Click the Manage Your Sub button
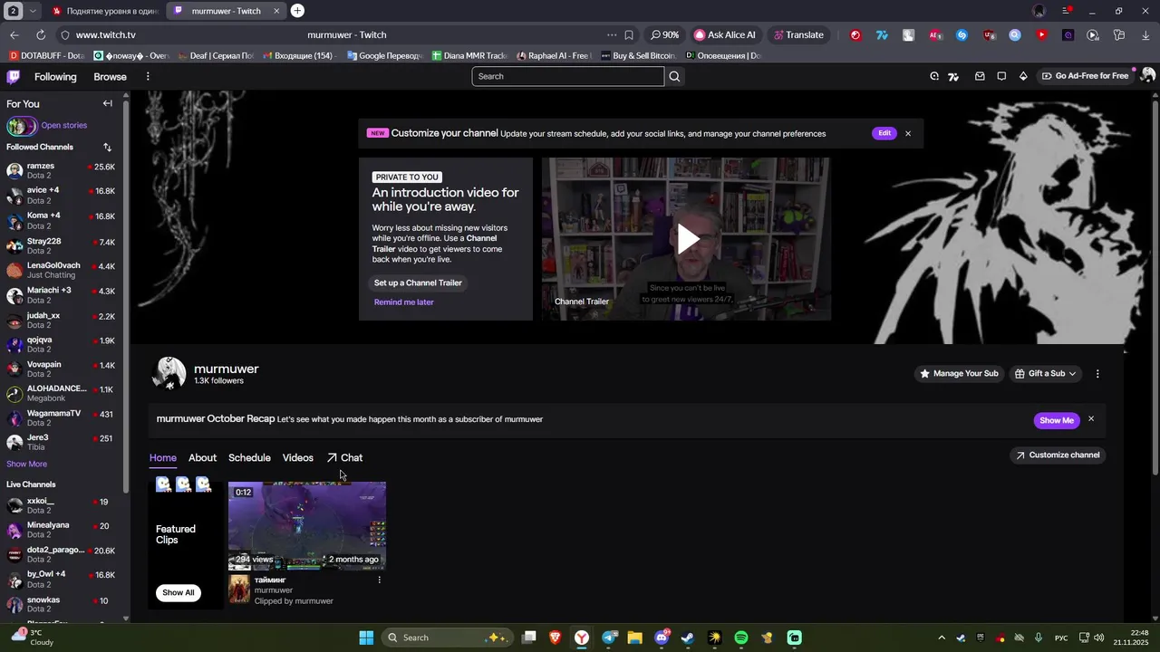 pos(959,373)
